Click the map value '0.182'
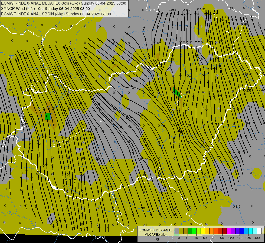This screenshot has height=243, width=265. pos(187,10)
